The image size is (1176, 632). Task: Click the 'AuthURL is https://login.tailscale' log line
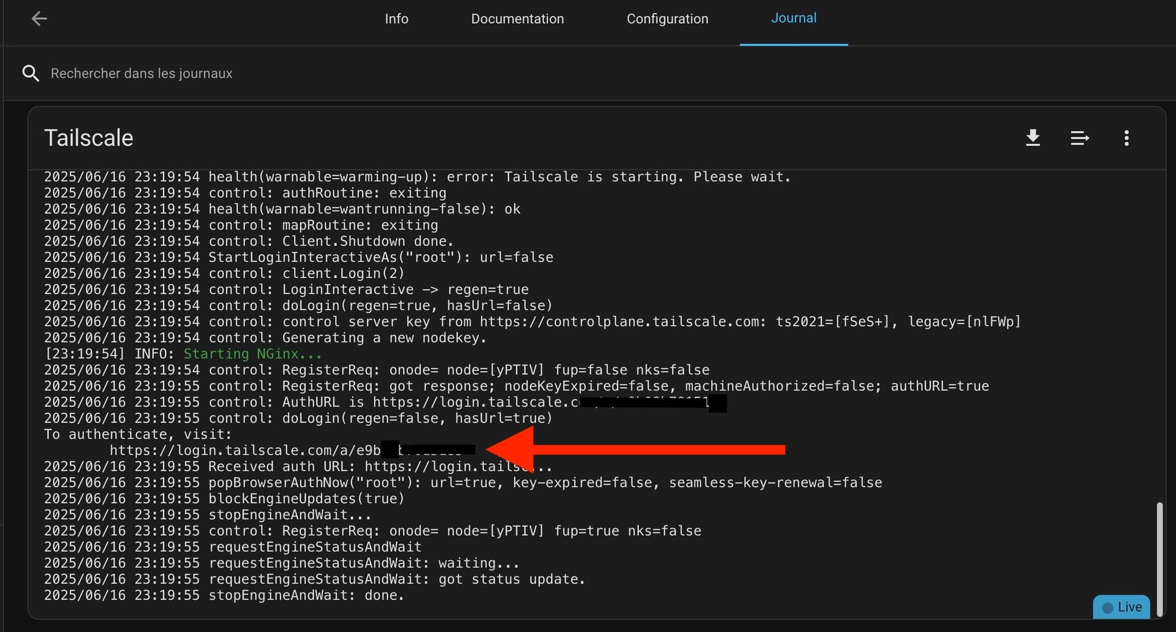pyautogui.click(x=385, y=402)
